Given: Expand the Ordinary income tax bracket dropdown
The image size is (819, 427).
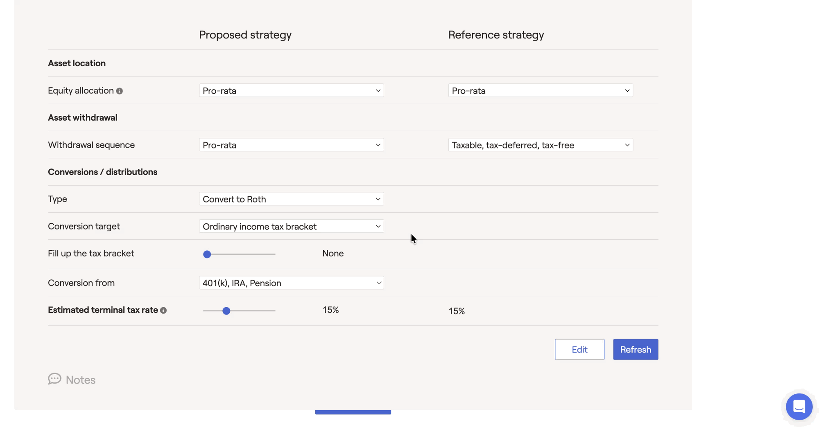Looking at the screenshot, I should point(291,226).
